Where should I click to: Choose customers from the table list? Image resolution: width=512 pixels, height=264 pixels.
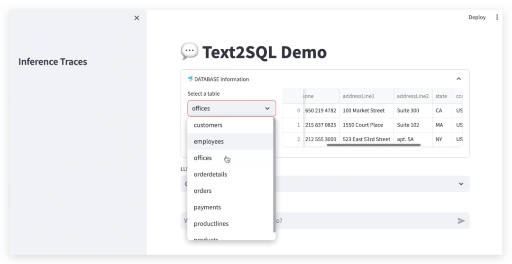pos(230,125)
